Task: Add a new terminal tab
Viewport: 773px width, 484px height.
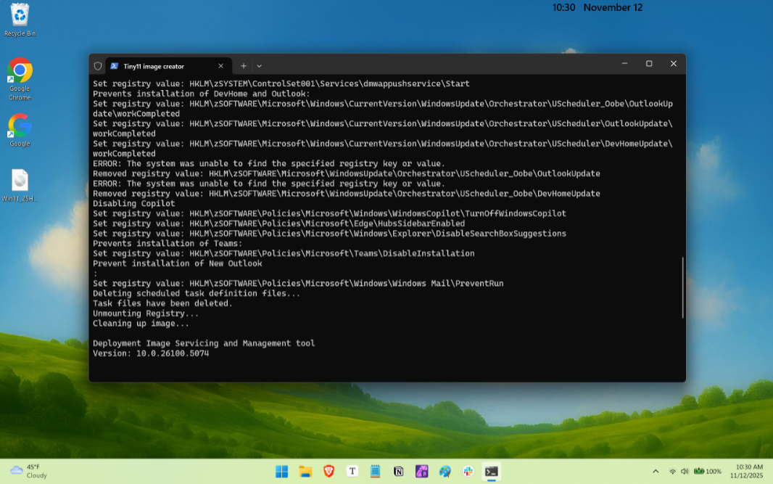Action: click(244, 66)
